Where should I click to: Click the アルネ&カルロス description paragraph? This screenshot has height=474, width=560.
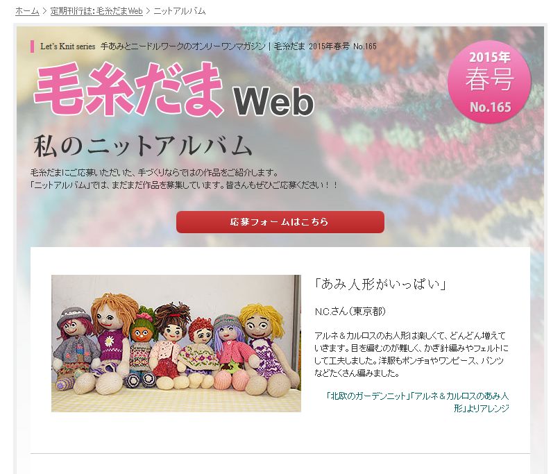[411, 354]
